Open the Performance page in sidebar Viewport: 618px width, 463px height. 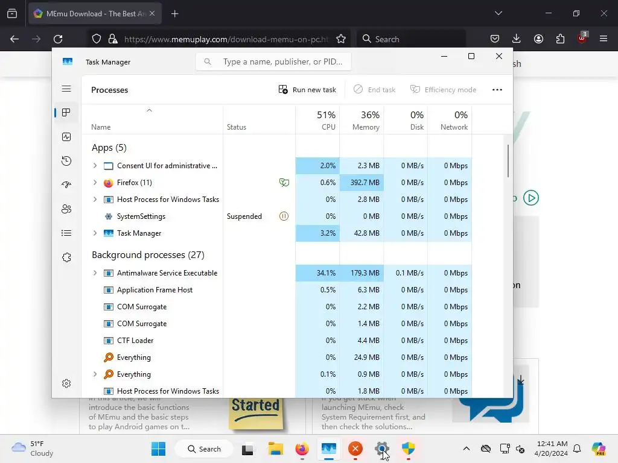(66, 137)
